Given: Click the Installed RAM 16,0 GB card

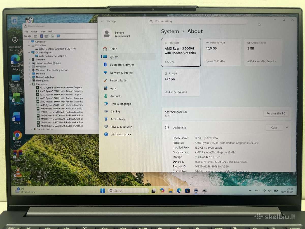Looking at the screenshot, I should 222,52.
